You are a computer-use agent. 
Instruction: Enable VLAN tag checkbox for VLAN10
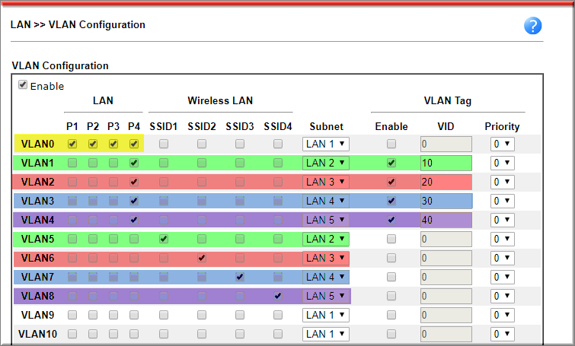point(391,334)
